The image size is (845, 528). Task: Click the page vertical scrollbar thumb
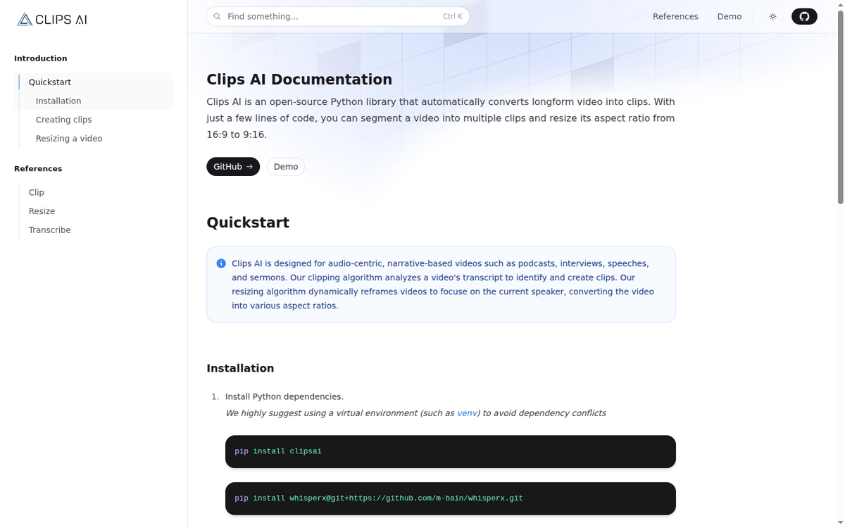click(x=841, y=106)
